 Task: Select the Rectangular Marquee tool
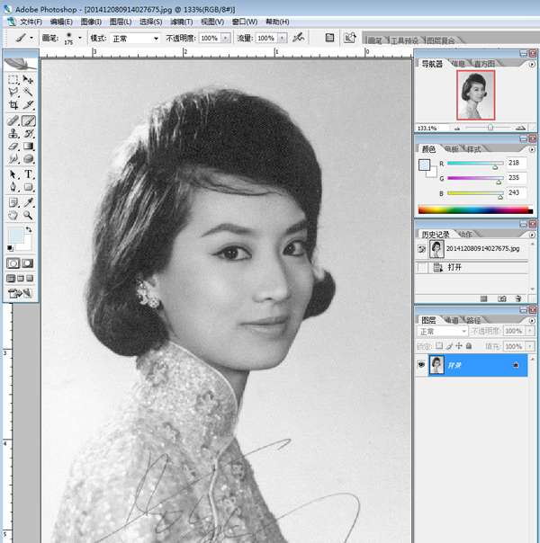[x=13, y=80]
